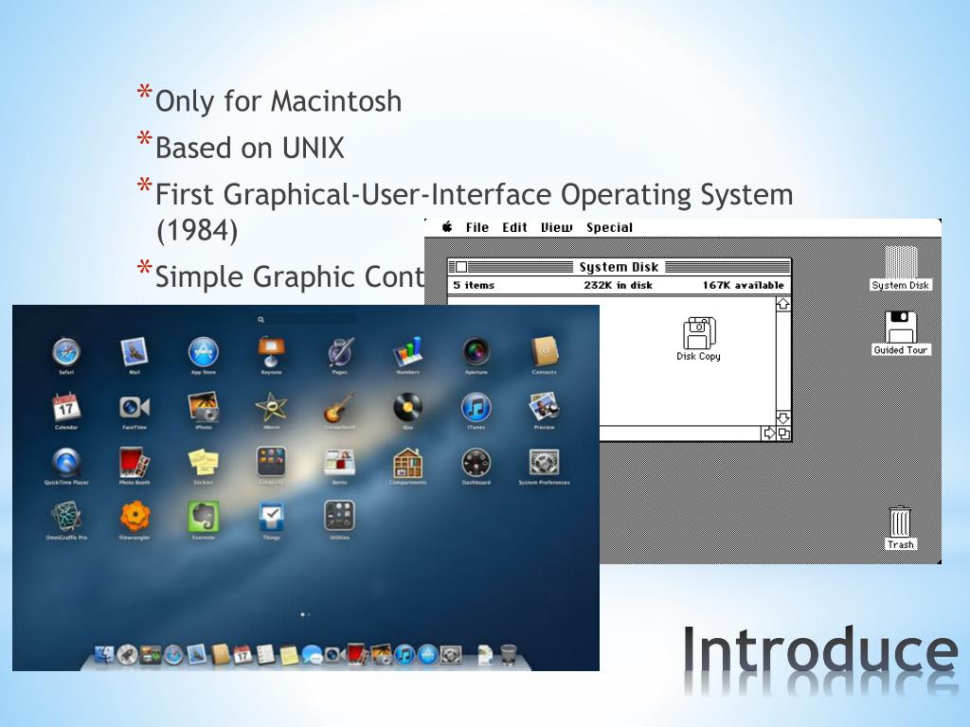
Task: Launch Preview from Launchpad
Action: pyautogui.click(x=545, y=407)
